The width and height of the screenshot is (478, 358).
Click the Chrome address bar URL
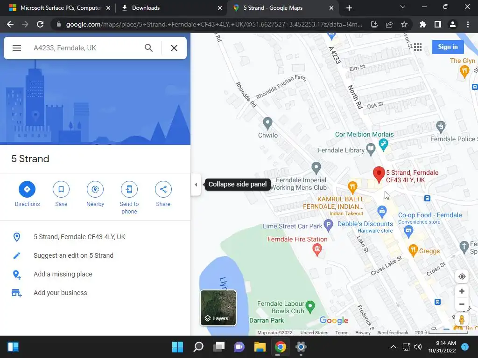click(214, 24)
